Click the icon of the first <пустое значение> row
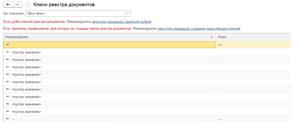 pyautogui.click(x=7, y=52)
